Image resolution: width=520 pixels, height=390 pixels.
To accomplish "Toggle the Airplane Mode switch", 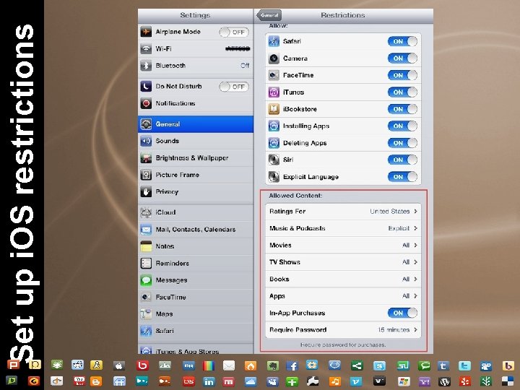I will (x=234, y=32).
